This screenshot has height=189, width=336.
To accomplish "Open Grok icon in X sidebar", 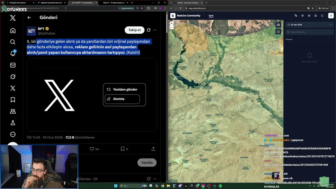I will click(13, 77).
